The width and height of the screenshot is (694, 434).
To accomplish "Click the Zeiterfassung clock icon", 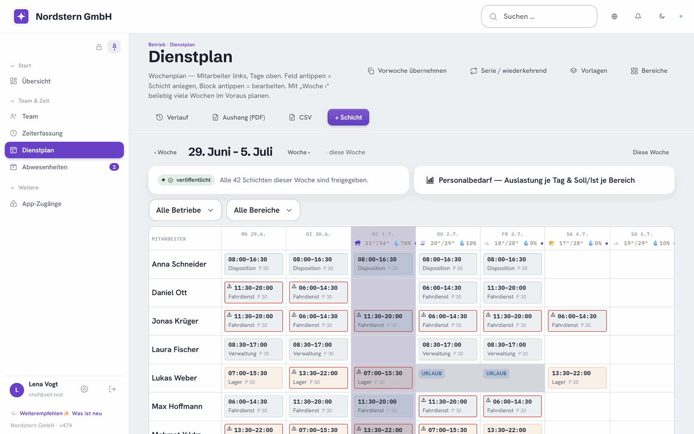I will point(13,133).
